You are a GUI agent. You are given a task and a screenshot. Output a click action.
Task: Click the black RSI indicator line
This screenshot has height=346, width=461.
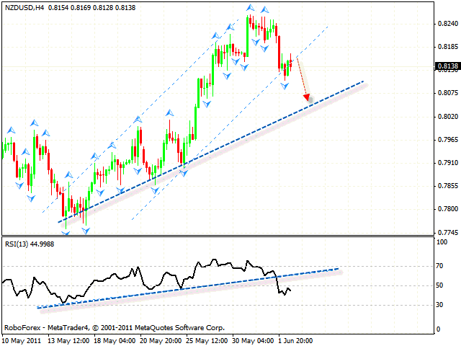[x=144, y=278]
